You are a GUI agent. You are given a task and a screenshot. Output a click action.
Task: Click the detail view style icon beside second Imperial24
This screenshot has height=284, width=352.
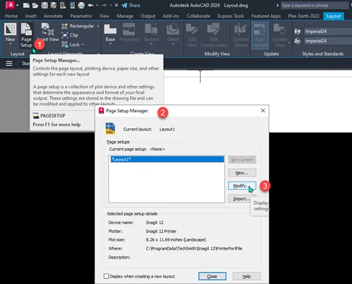point(297,41)
